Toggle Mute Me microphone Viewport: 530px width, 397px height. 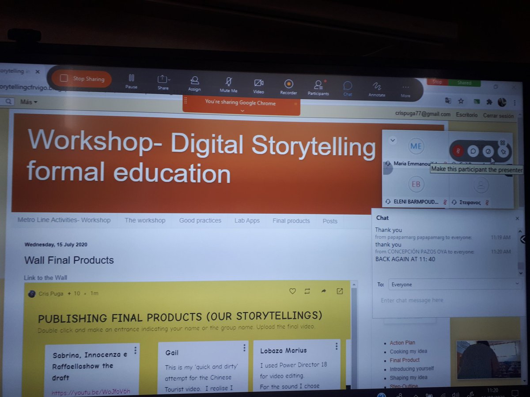[228, 84]
